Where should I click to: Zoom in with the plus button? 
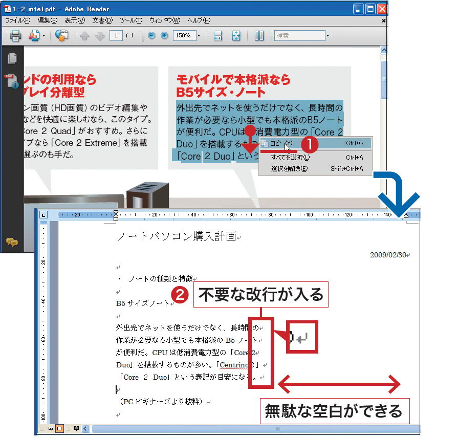[164, 36]
